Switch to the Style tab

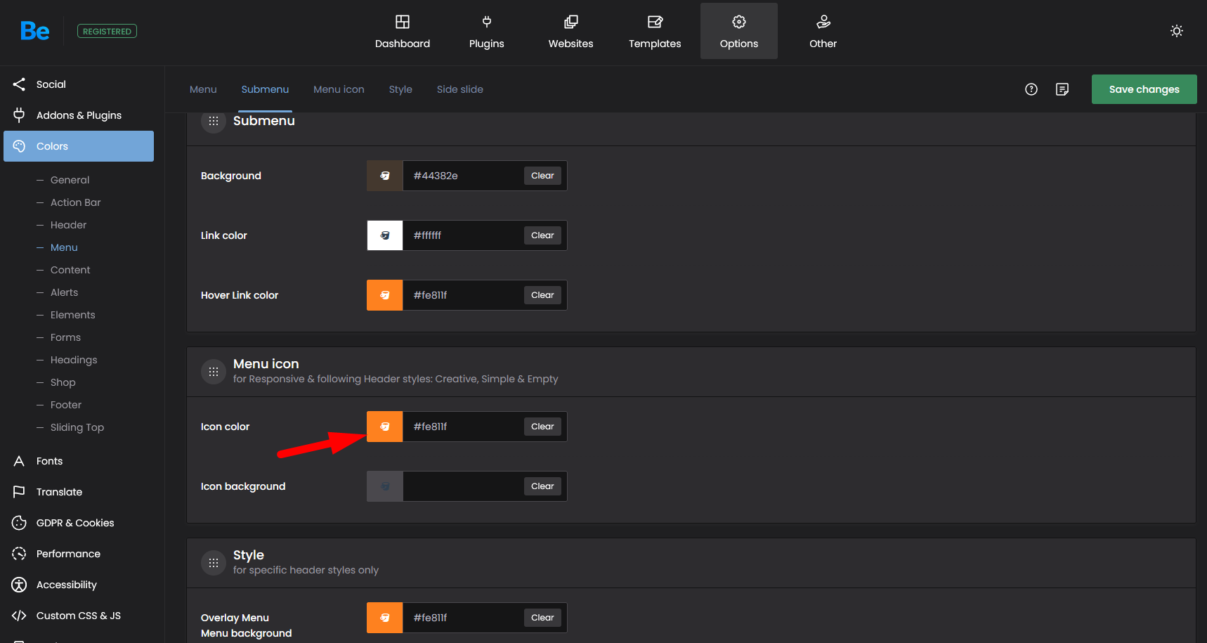[x=400, y=89]
